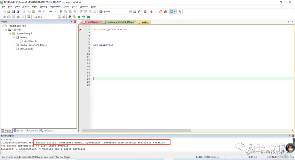Image resolution: width=295 pixels, height=160 pixels.
Task: Collapse Project: LED-REG tree node
Action: click(x=3, y=26)
